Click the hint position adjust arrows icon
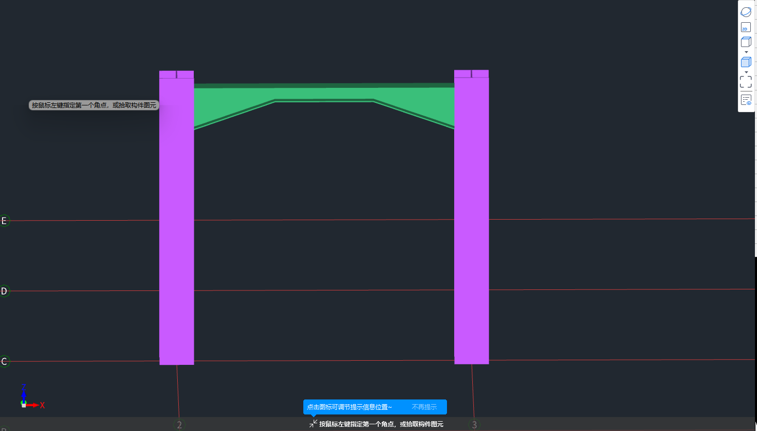The image size is (757, 431). 313,424
